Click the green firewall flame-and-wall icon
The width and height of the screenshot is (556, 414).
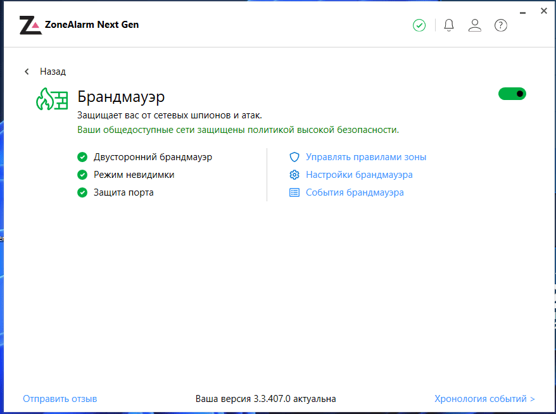tap(52, 99)
